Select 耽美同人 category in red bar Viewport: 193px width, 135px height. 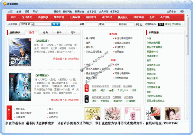(x=123, y=17)
